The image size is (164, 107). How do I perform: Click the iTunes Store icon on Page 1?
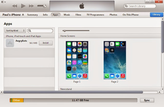click(74, 62)
